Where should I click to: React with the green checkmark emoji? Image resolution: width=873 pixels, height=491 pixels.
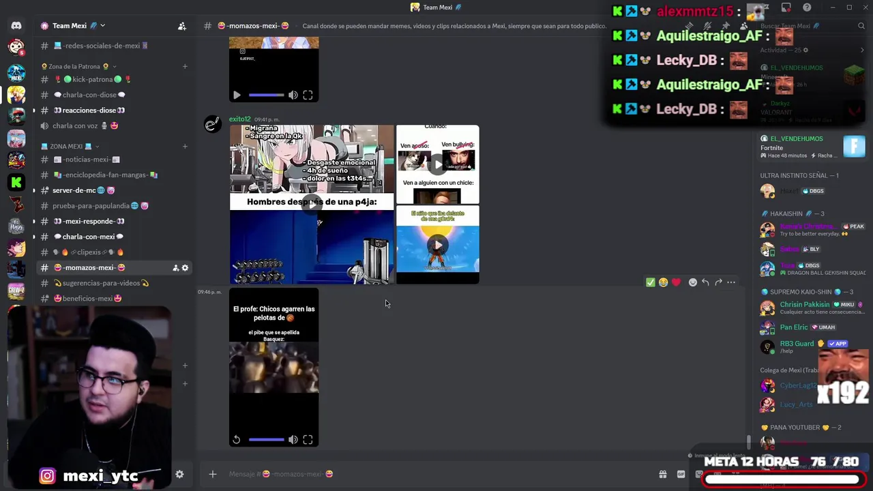pyautogui.click(x=651, y=282)
